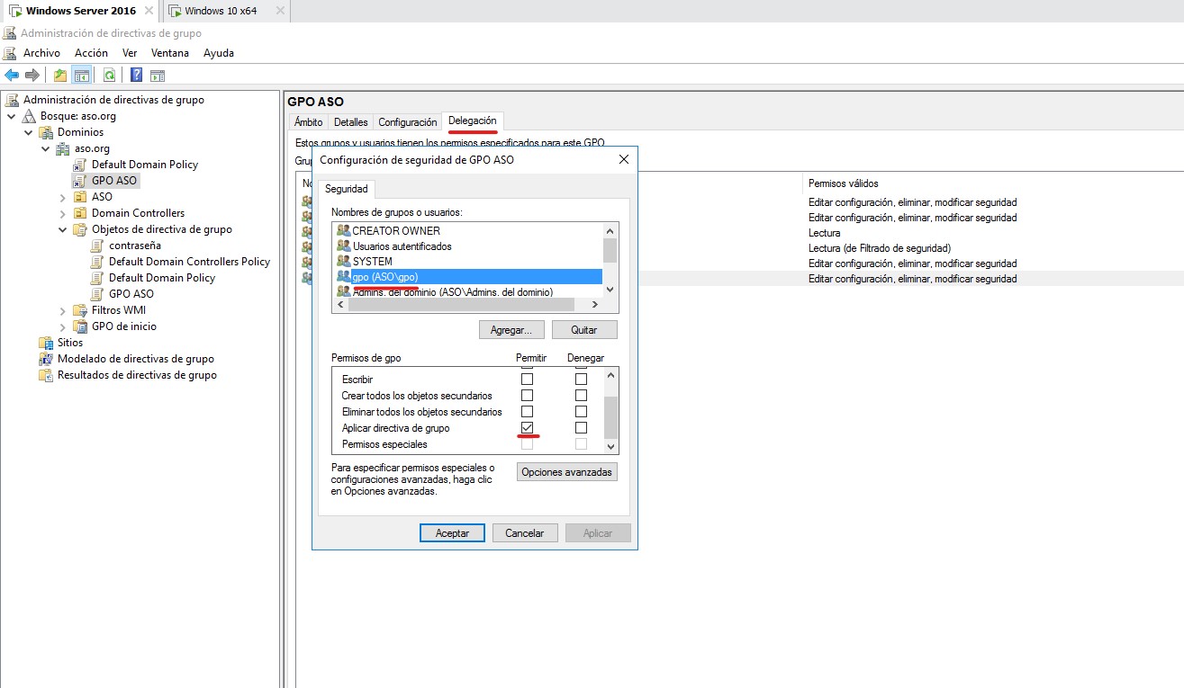Expand the ASO organizational unit
This screenshot has width=1184, height=688.
coord(63,197)
